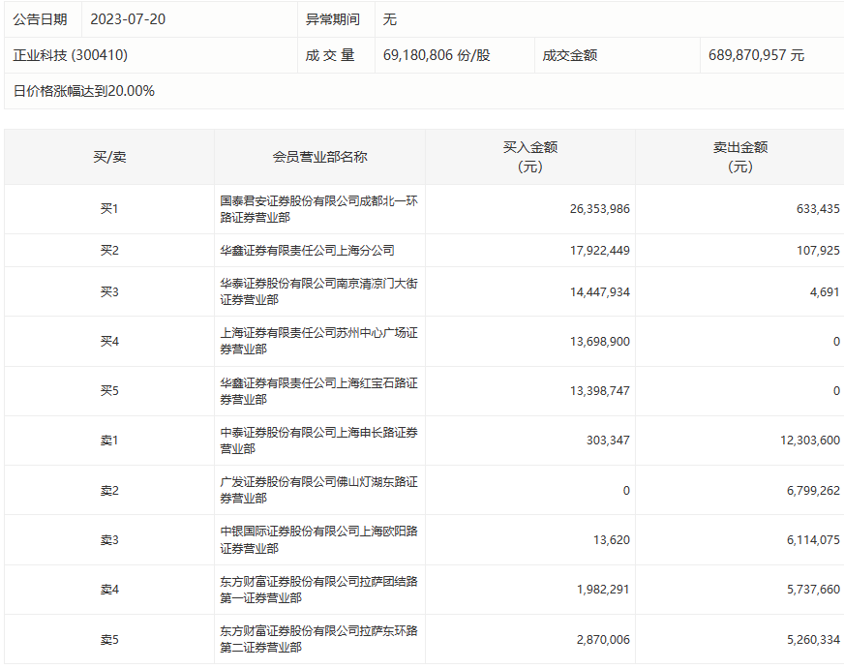Click buy amount 303,347
This screenshot has width=844, height=669.
tap(608, 441)
